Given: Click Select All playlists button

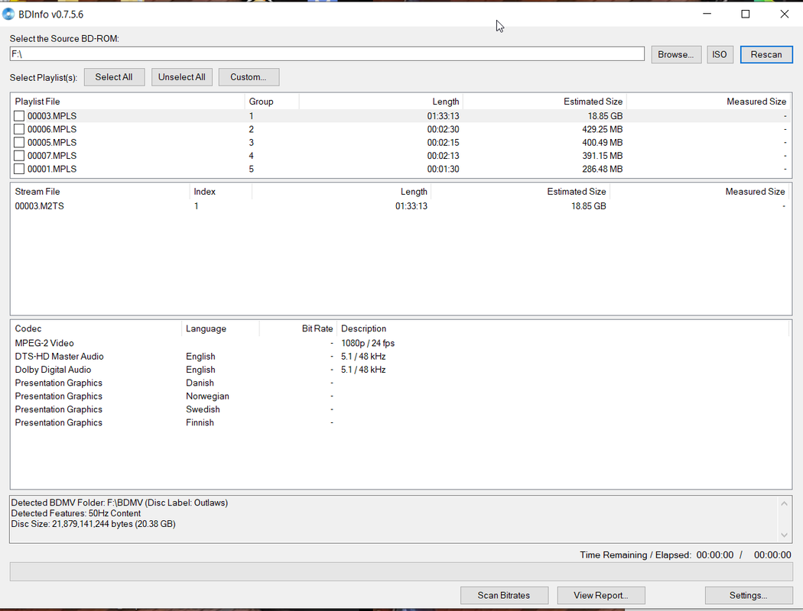Looking at the screenshot, I should click(114, 77).
